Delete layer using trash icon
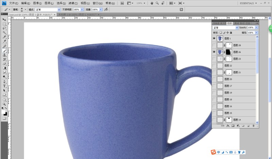 253,126
